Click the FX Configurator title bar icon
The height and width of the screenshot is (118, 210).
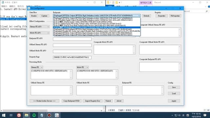point(29,8)
